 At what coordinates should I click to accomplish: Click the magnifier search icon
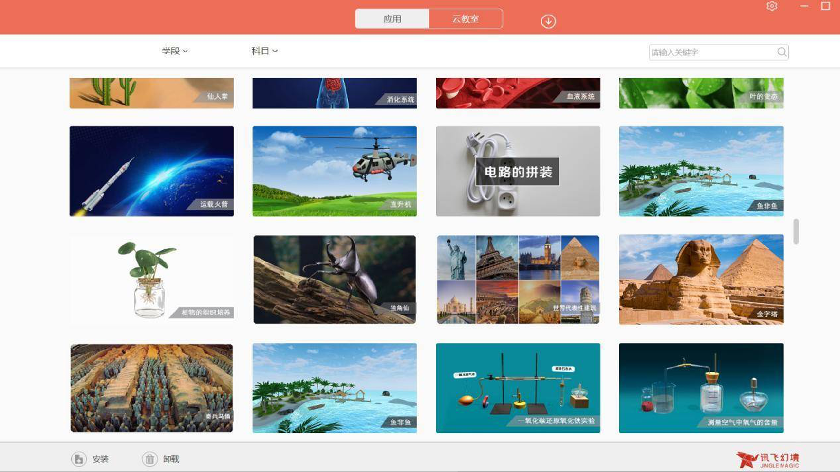point(782,52)
